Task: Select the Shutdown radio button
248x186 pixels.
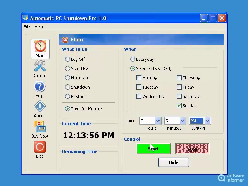Action: click(67, 87)
